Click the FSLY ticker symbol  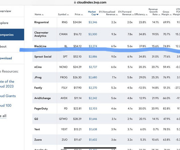point(65,88)
